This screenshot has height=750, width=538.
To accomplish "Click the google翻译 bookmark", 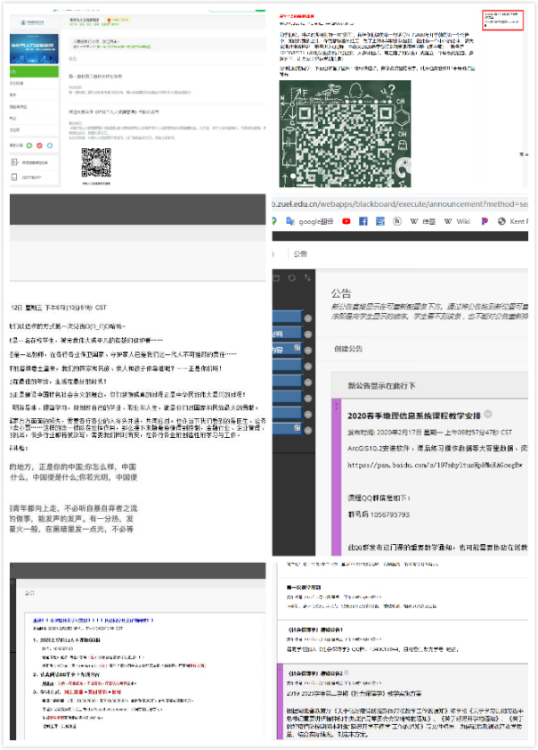I will [309, 221].
